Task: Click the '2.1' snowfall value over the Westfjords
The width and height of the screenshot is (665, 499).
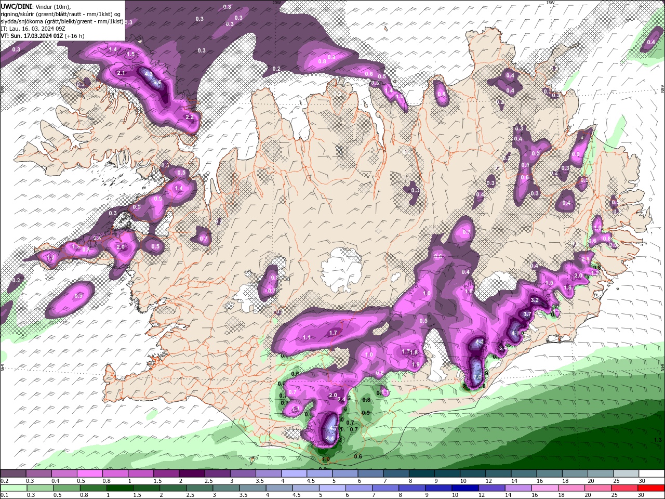Action: [121, 73]
